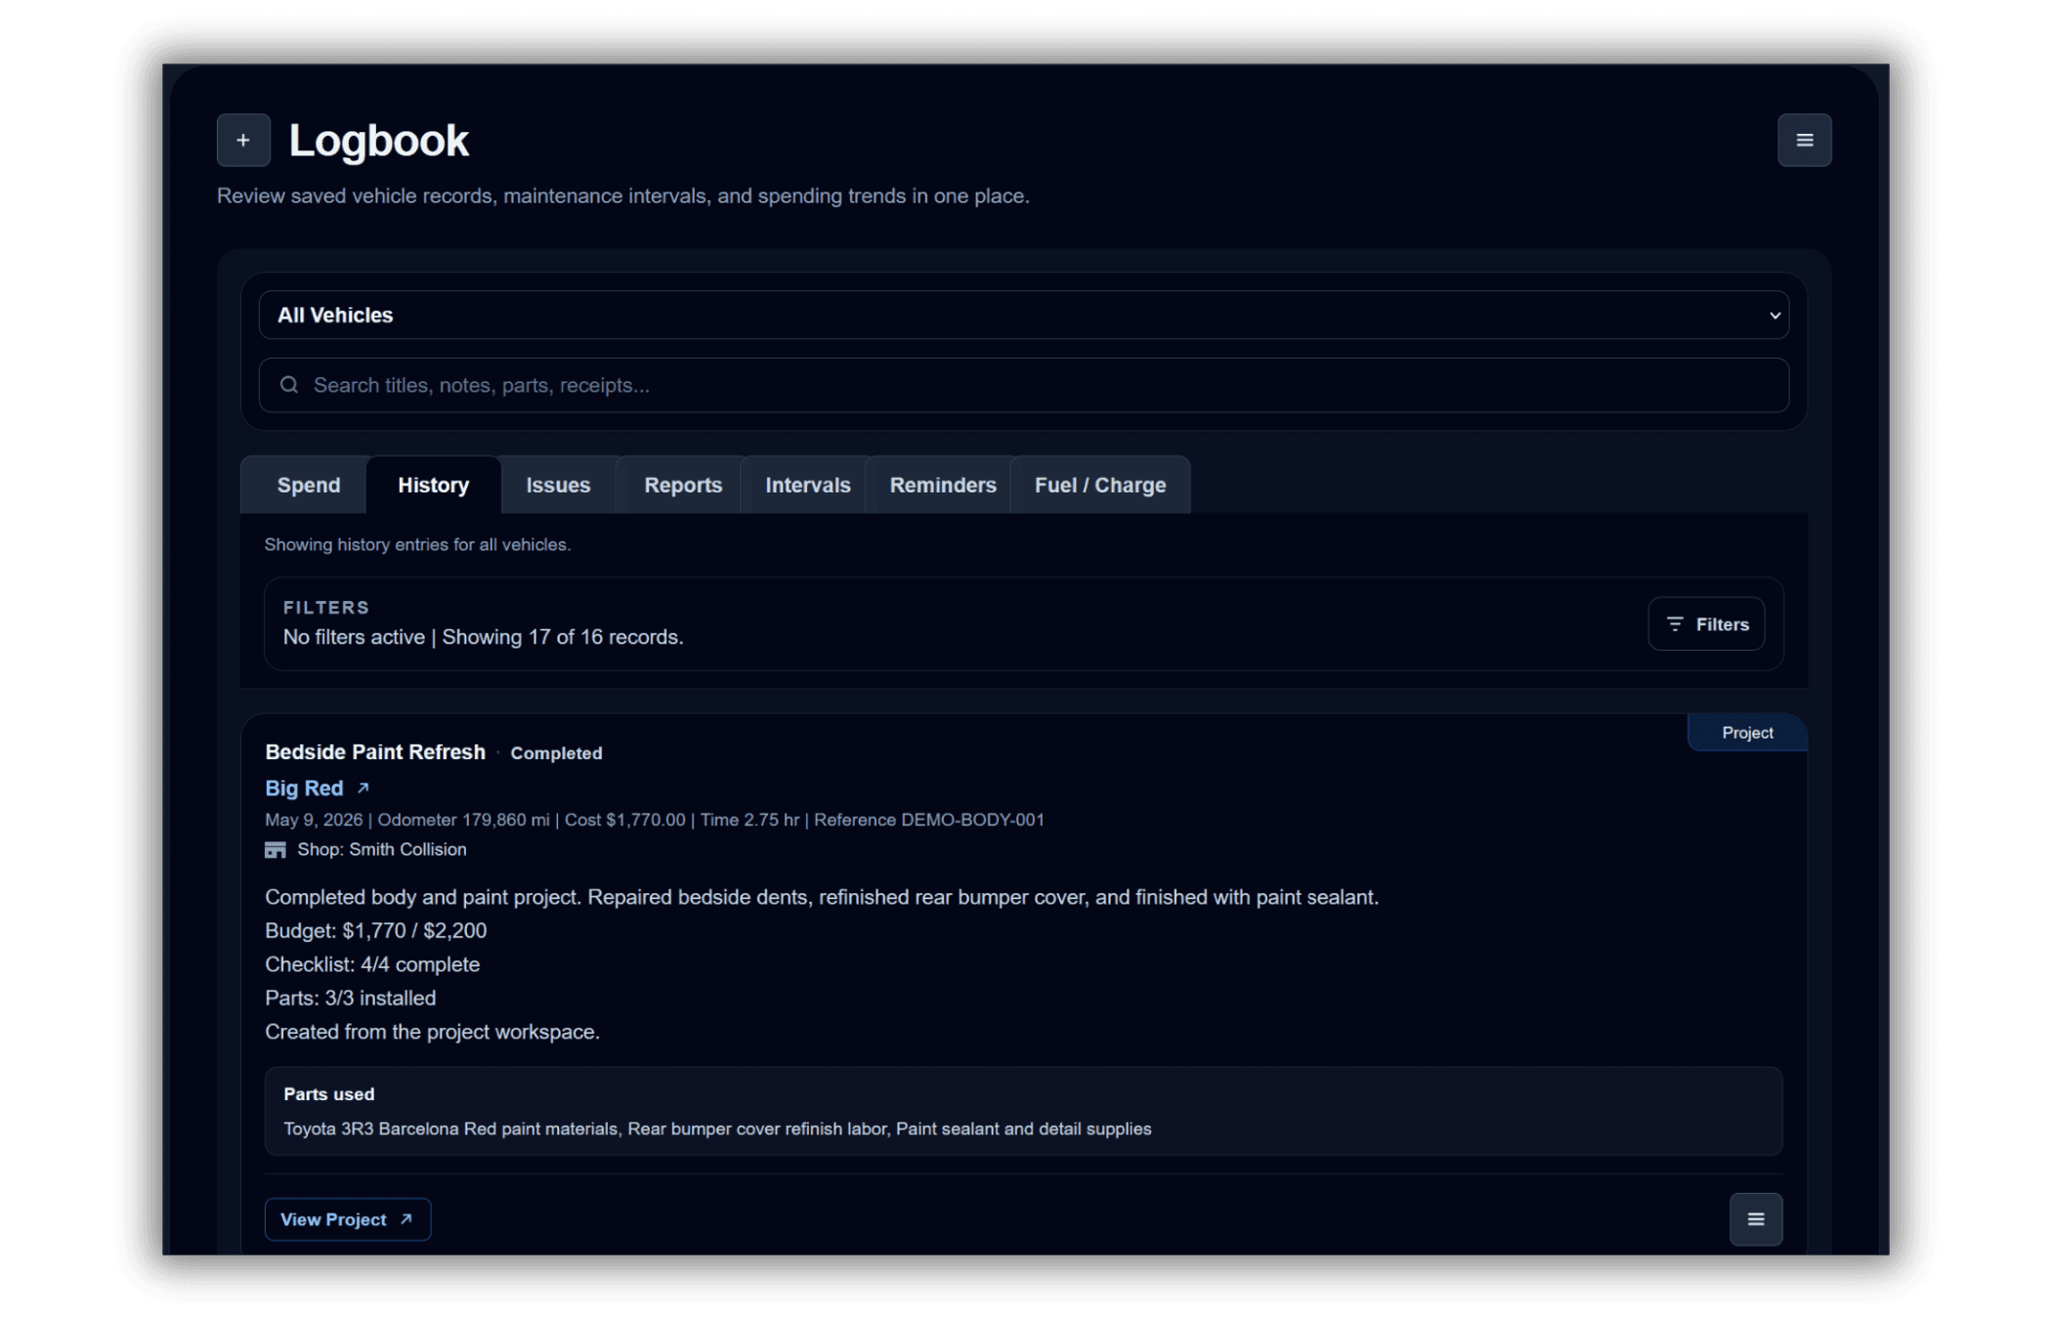Open the Intervals tab
Viewport: 2052px width, 1319px height.
coord(808,485)
